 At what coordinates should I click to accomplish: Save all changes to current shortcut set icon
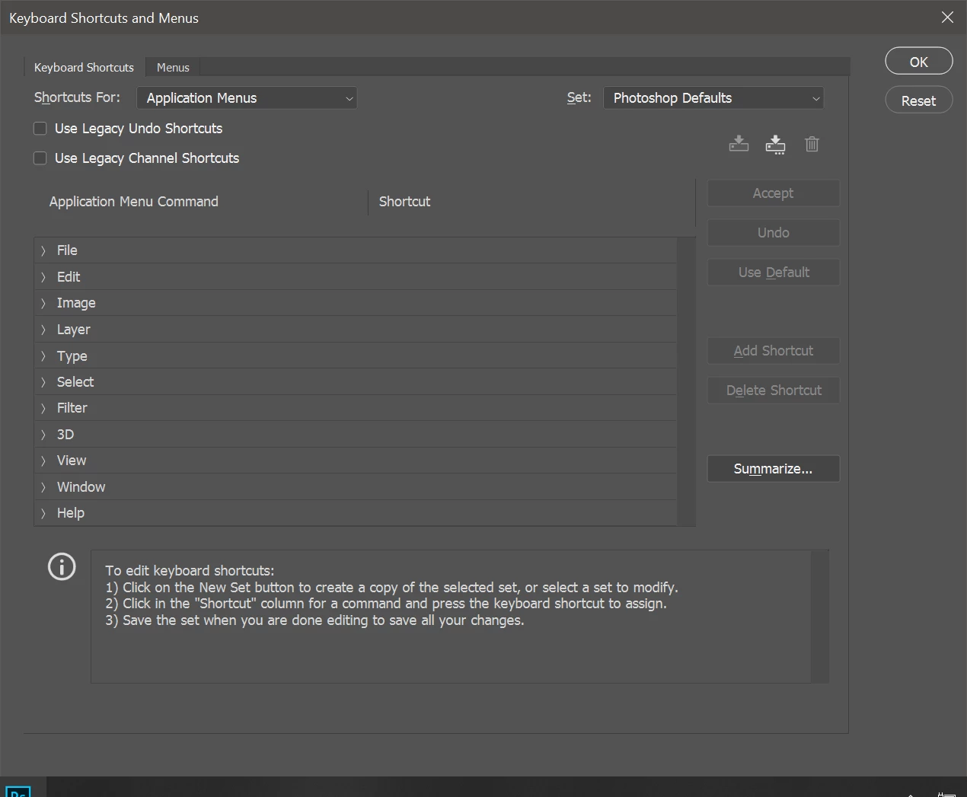739,143
